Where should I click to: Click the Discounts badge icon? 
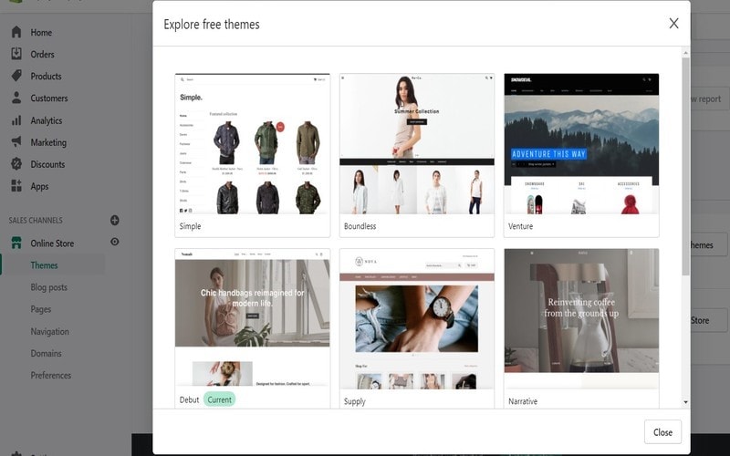click(x=16, y=164)
